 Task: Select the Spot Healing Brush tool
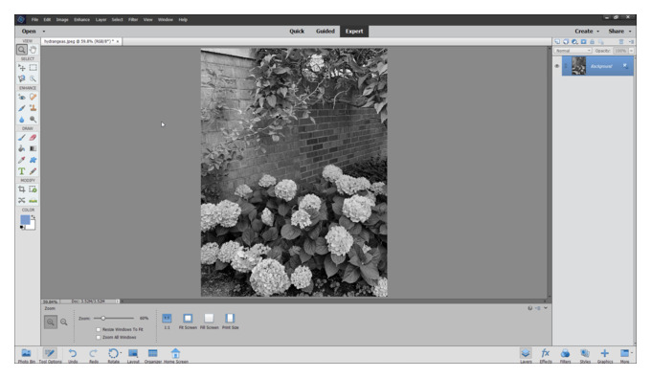pos(34,97)
